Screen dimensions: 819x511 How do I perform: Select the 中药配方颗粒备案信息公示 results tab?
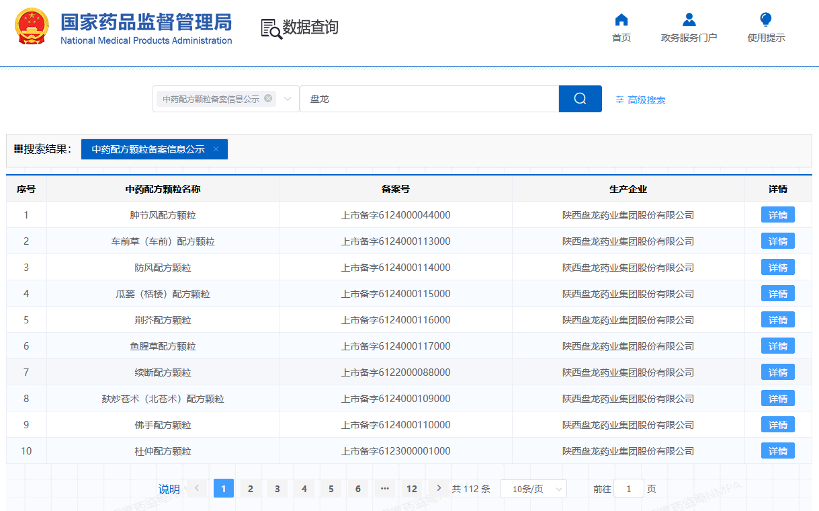148,149
